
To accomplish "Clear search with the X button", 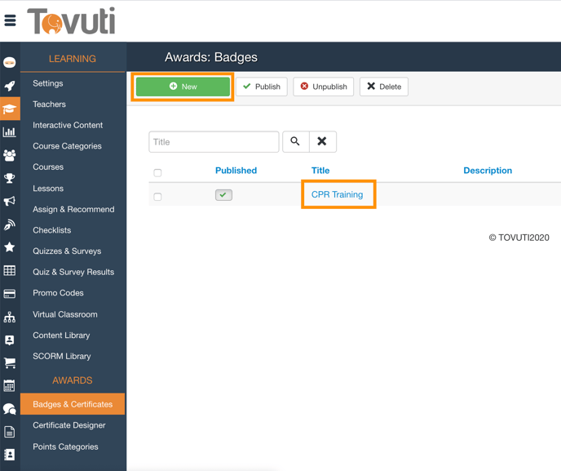I will click(x=322, y=142).
